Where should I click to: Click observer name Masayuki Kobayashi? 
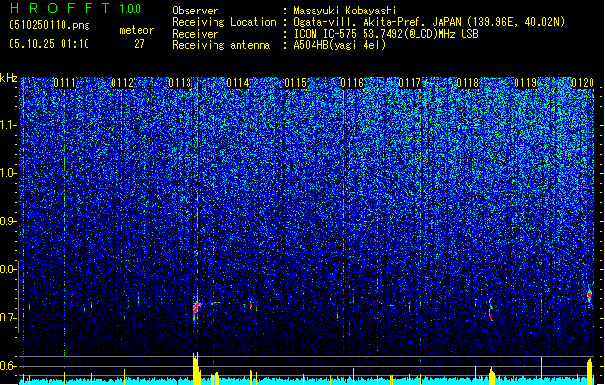coord(345,11)
